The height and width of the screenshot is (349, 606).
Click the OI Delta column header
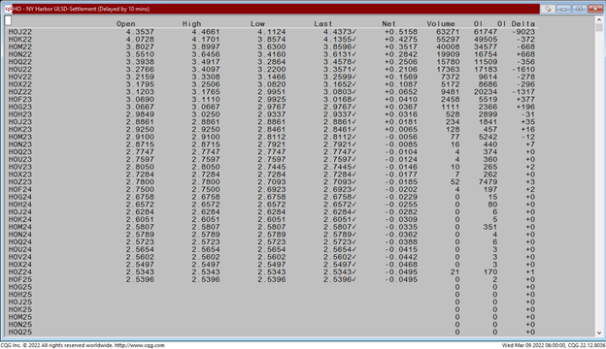click(x=516, y=24)
